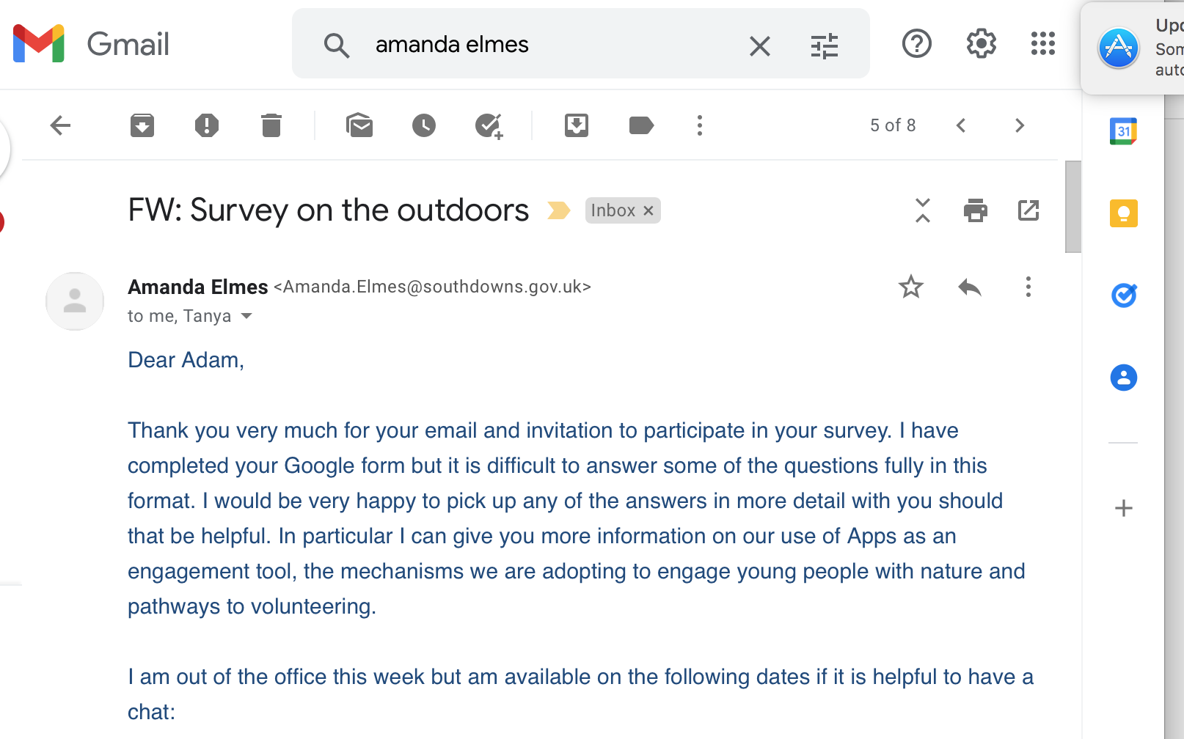
Task: Open the toolbar's More options menu
Action: point(700,125)
